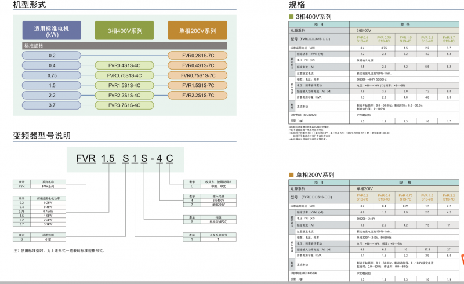
Task: Click the 3相400V系列 heading with green square
Action: point(310,17)
